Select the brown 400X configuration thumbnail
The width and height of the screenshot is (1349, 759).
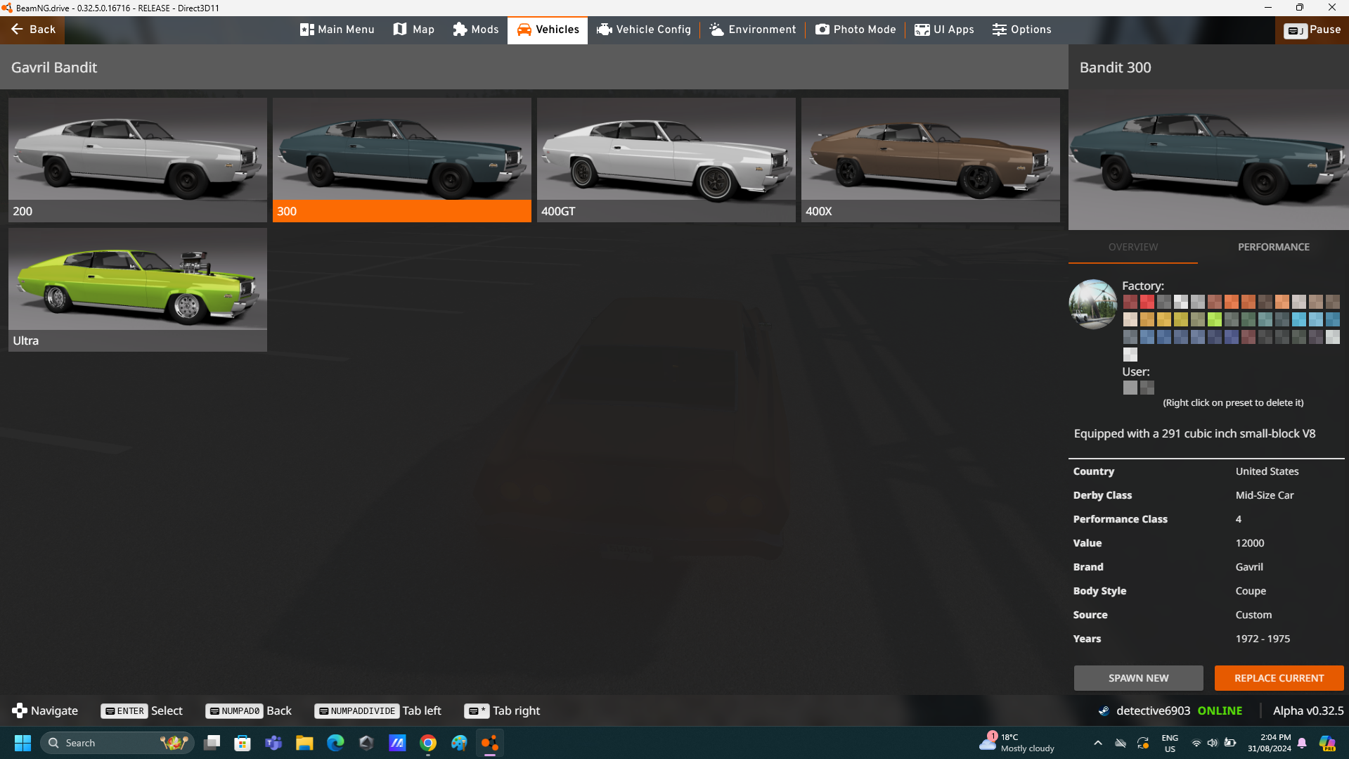(931, 160)
